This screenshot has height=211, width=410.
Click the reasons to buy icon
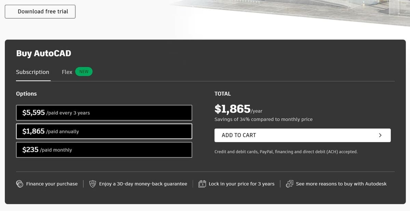[289, 184]
